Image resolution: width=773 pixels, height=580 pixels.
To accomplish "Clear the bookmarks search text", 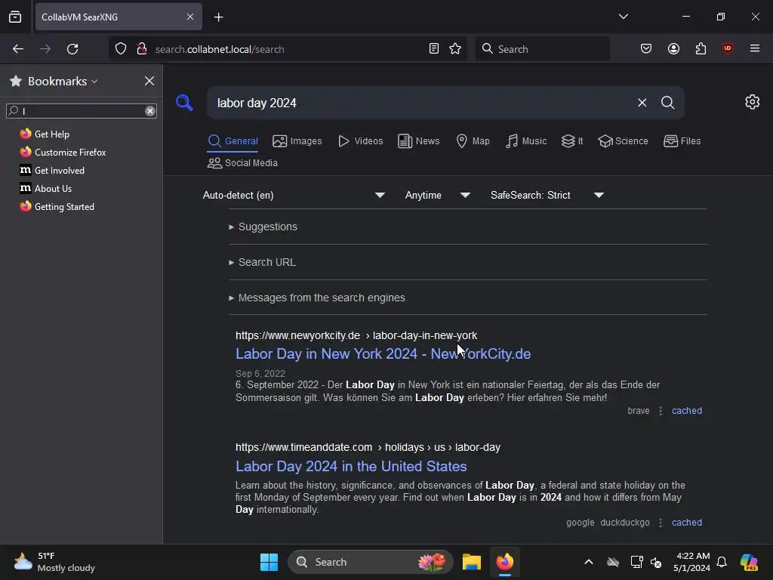I will click(x=150, y=111).
